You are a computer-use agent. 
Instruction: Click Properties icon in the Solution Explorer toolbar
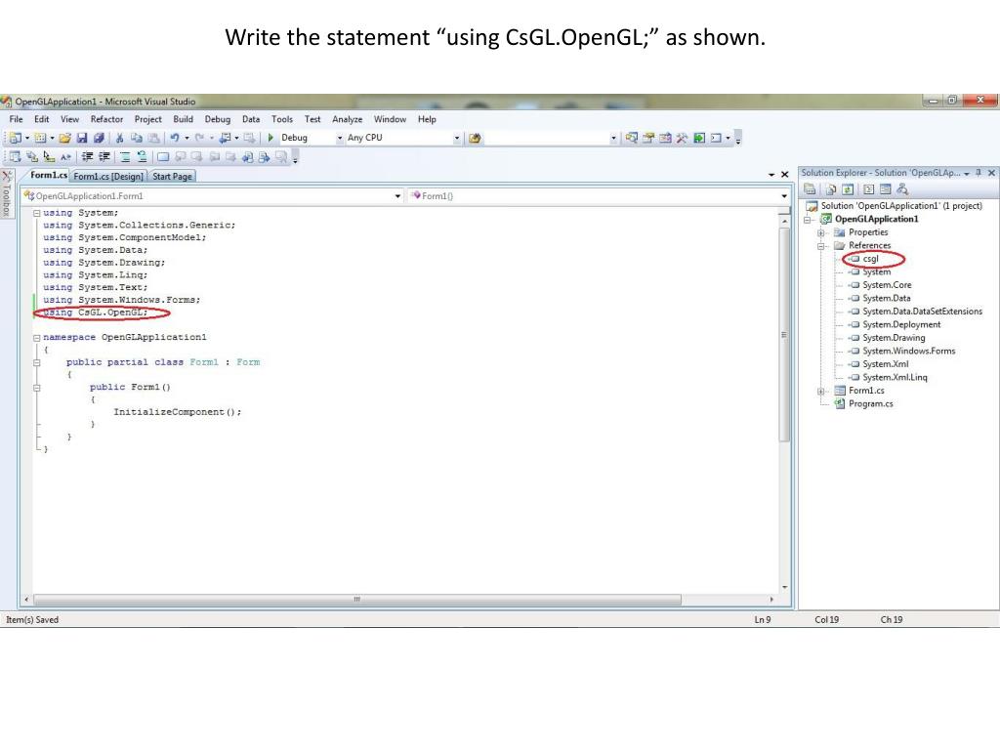810,189
